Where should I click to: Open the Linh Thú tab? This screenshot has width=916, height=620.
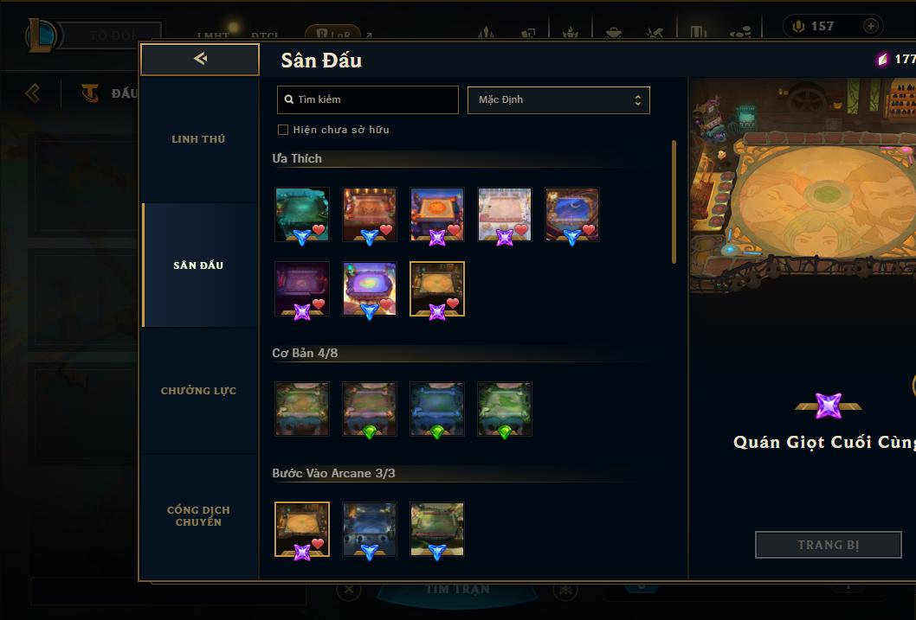(198, 139)
